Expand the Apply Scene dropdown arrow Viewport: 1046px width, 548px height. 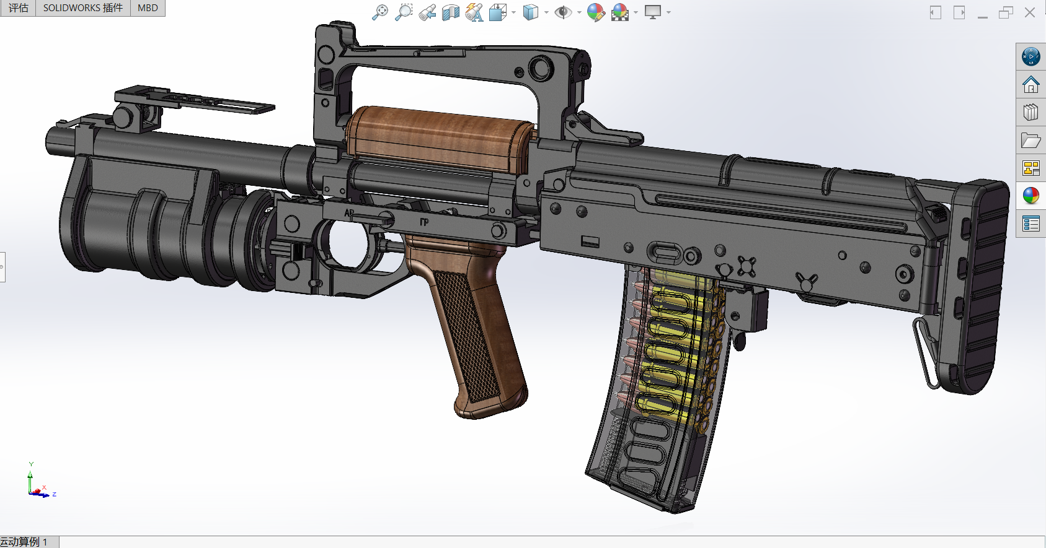pos(636,12)
